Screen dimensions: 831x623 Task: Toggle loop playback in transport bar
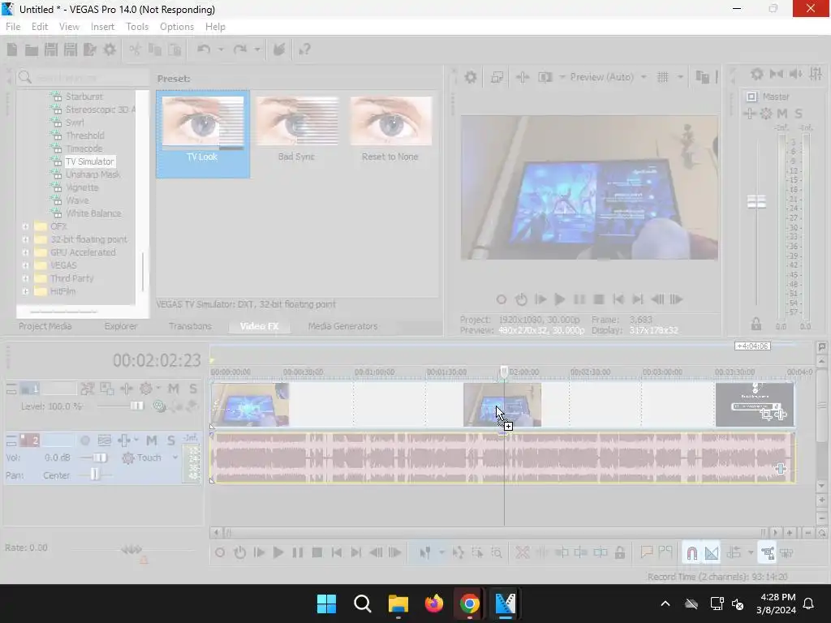[x=239, y=552]
